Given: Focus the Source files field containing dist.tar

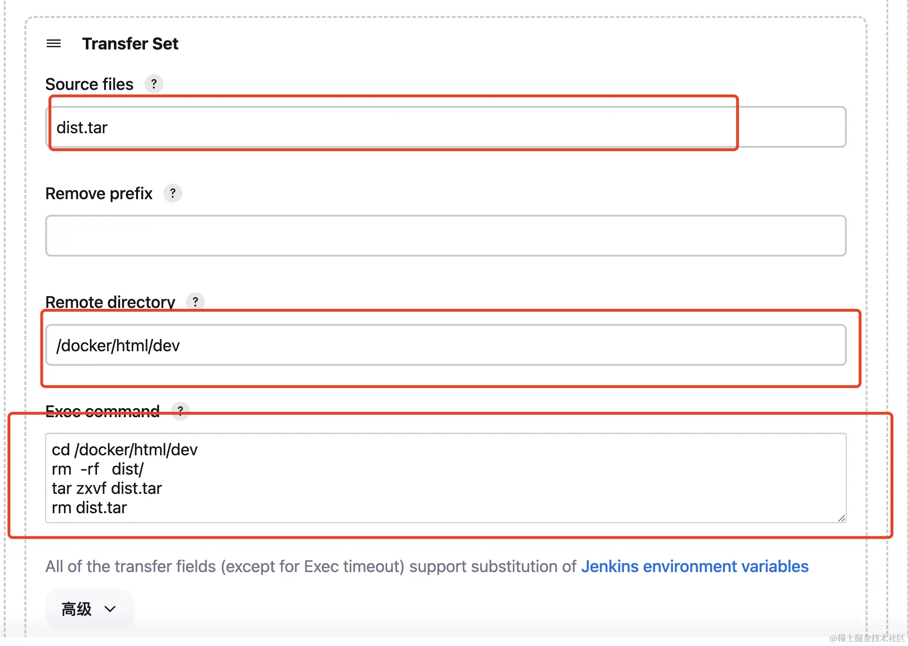Looking at the screenshot, I should click(x=446, y=127).
